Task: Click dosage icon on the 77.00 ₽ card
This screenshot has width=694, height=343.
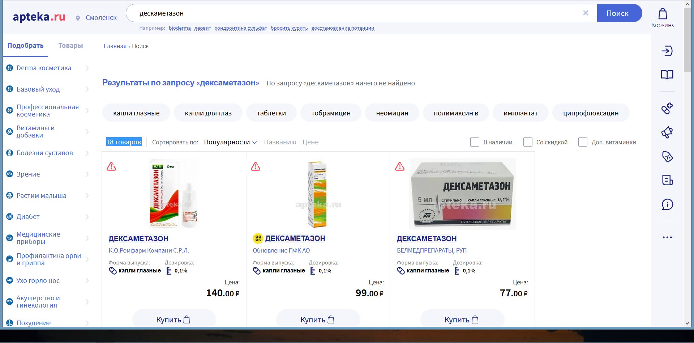Action: [457, 271]
